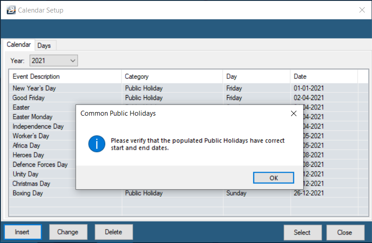
Task: Click the Day column header
Action: tap(257, 76)
